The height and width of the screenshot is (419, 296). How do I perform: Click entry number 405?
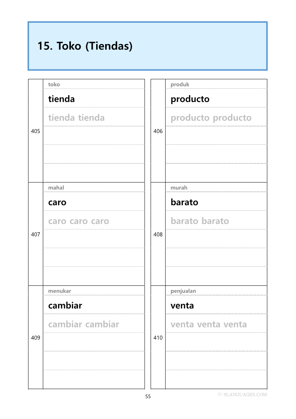coord(35,131)
